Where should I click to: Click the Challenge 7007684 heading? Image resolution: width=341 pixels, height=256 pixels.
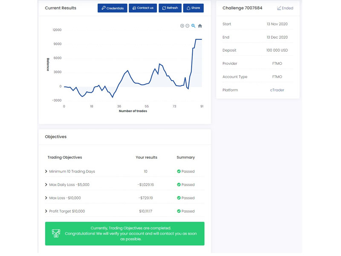click(x=242, y=8)
